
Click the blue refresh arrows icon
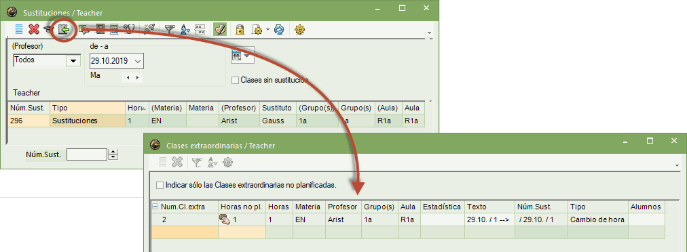pyautogui.click(x=279, y=29)
